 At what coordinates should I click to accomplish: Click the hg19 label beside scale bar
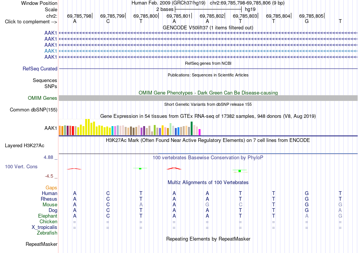[250, 9]
